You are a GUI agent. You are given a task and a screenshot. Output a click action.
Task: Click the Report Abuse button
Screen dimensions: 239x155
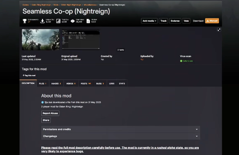tap(50, 113)
